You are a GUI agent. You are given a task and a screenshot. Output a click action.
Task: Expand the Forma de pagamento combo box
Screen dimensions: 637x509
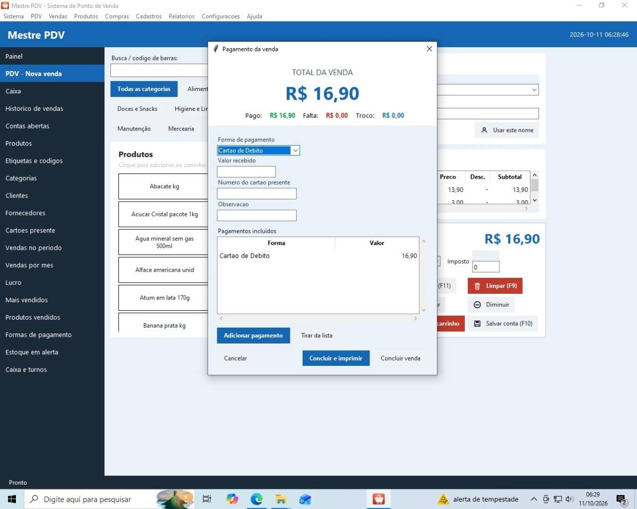(296, 151)
